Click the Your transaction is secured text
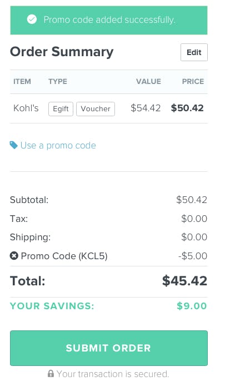Screen dimensions: 225x386 pyautogui.click(x=113, y=374)
